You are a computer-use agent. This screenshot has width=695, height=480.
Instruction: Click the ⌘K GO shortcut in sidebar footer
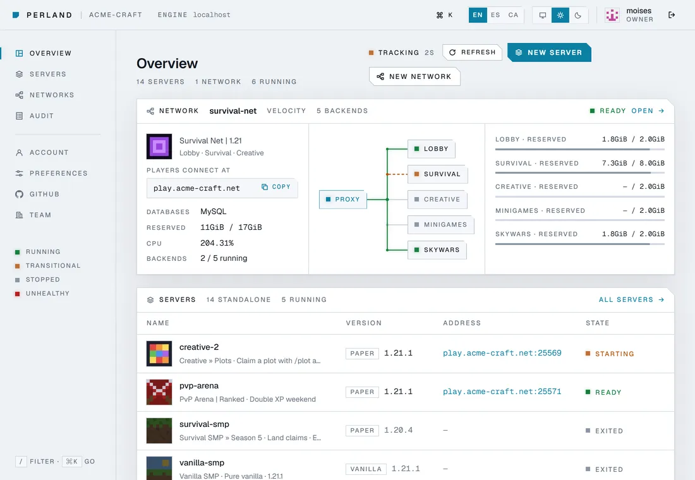[78, 462]
